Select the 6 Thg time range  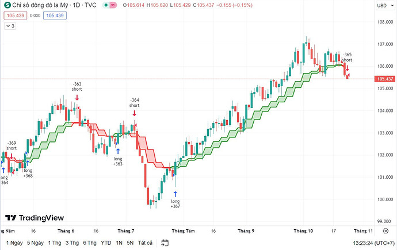[x=90, y=243]
